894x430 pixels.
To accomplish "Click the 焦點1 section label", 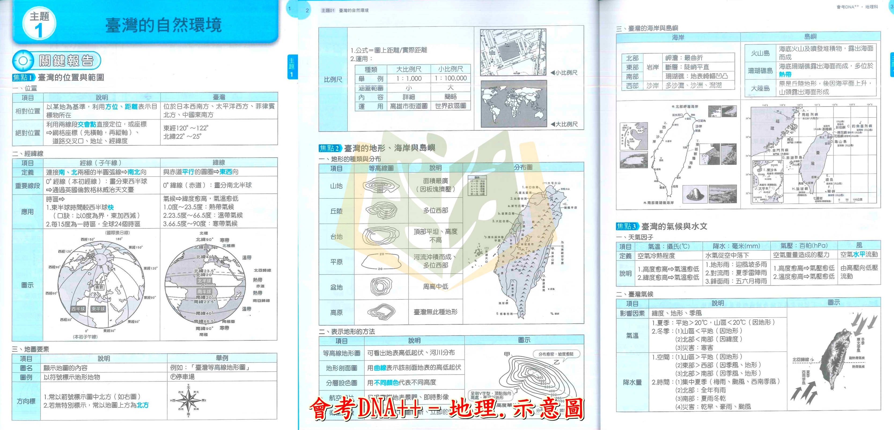I will pyautogui.click(x=24, y=77).
